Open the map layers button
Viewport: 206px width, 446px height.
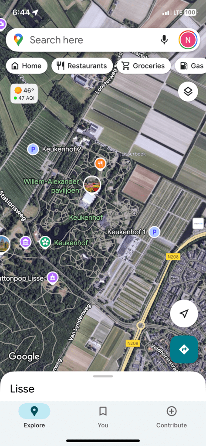click(x=188, y=92)
